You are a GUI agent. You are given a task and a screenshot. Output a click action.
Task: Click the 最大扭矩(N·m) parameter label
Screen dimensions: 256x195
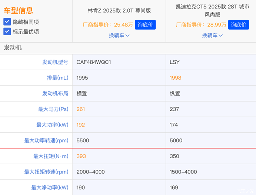tap(51, 156)
